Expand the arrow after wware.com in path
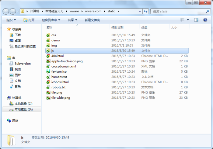The width and height of the screenshot is (213, 149). [105, 12]
